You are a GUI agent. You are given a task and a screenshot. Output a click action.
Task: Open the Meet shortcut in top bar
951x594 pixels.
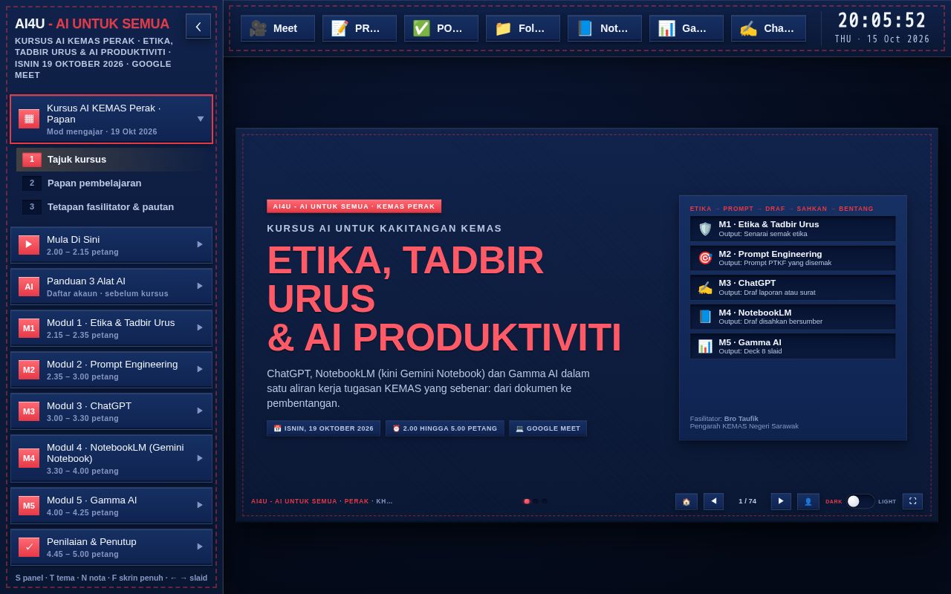click(x=278, y=28)
